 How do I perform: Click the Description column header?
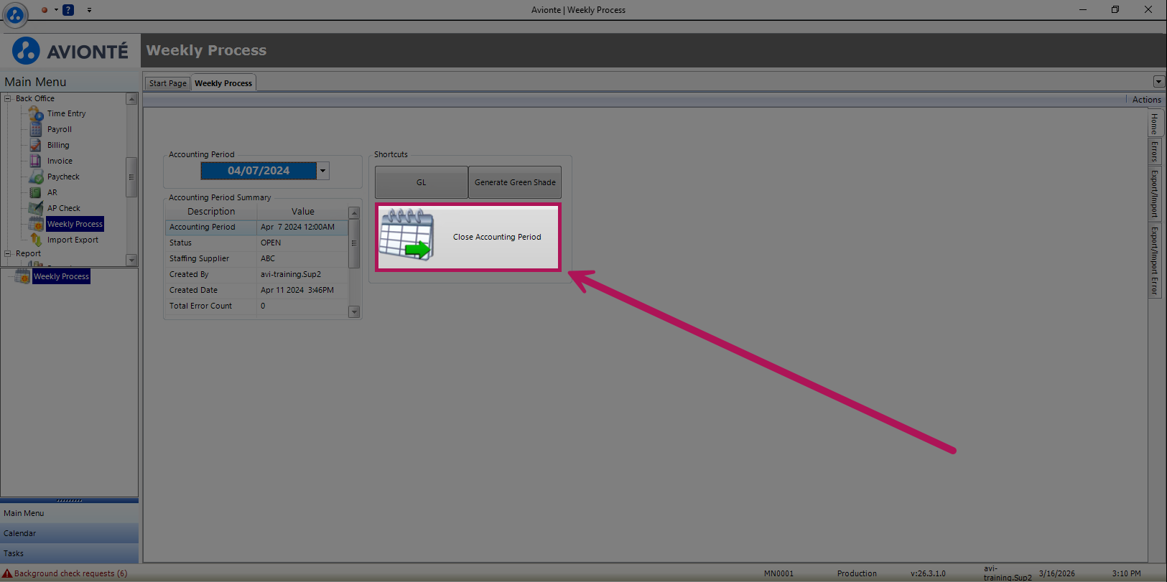pos(211,212)
